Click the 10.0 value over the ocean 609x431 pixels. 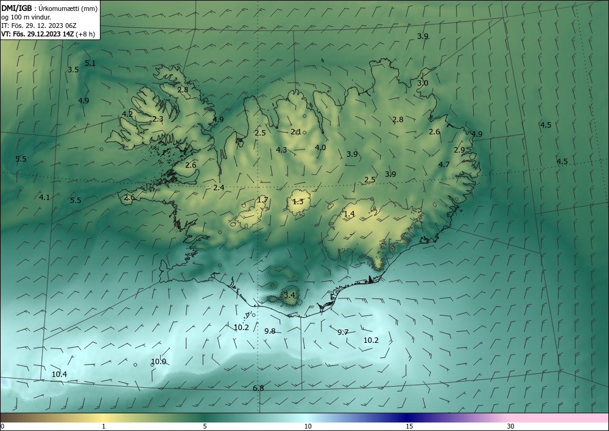point(158,362)
